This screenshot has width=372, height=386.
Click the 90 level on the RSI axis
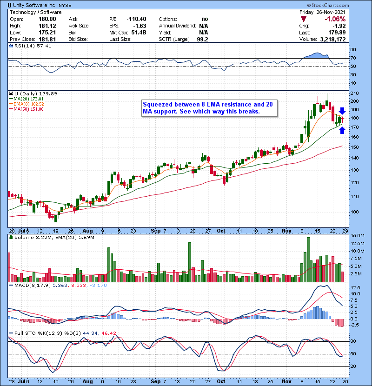[353, 50]
